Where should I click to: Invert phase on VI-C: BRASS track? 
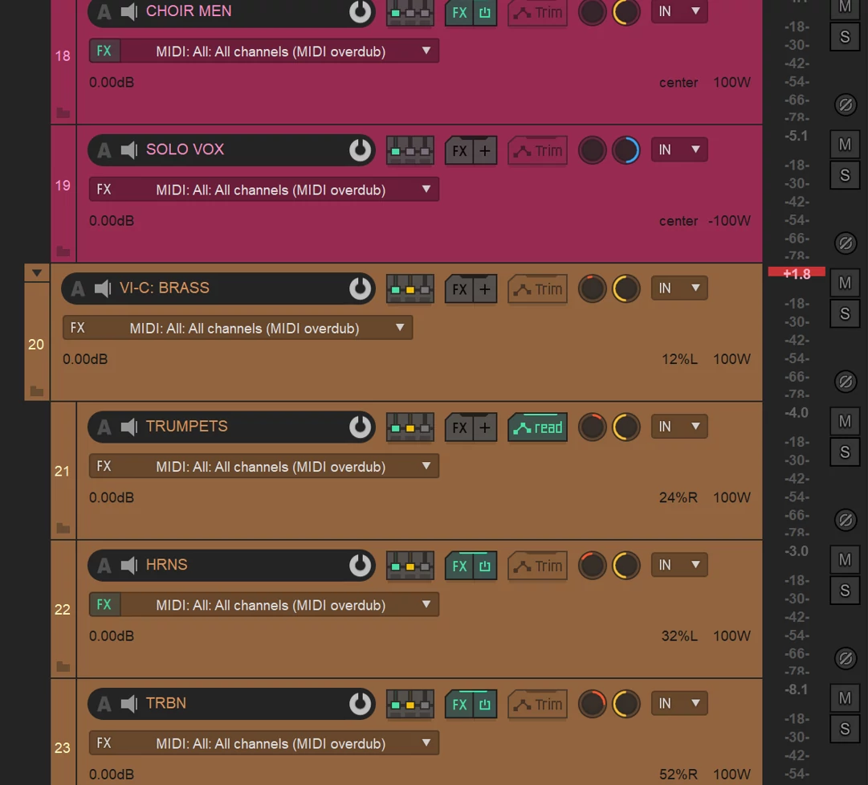(x=846, y=382)
